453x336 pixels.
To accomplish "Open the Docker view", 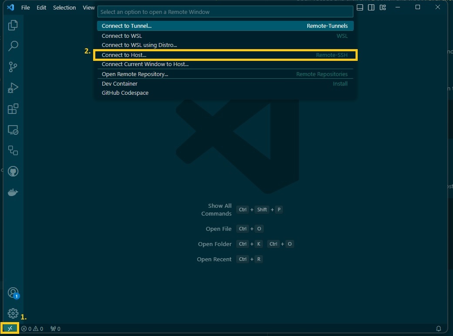I will click(x=13, y=193).
